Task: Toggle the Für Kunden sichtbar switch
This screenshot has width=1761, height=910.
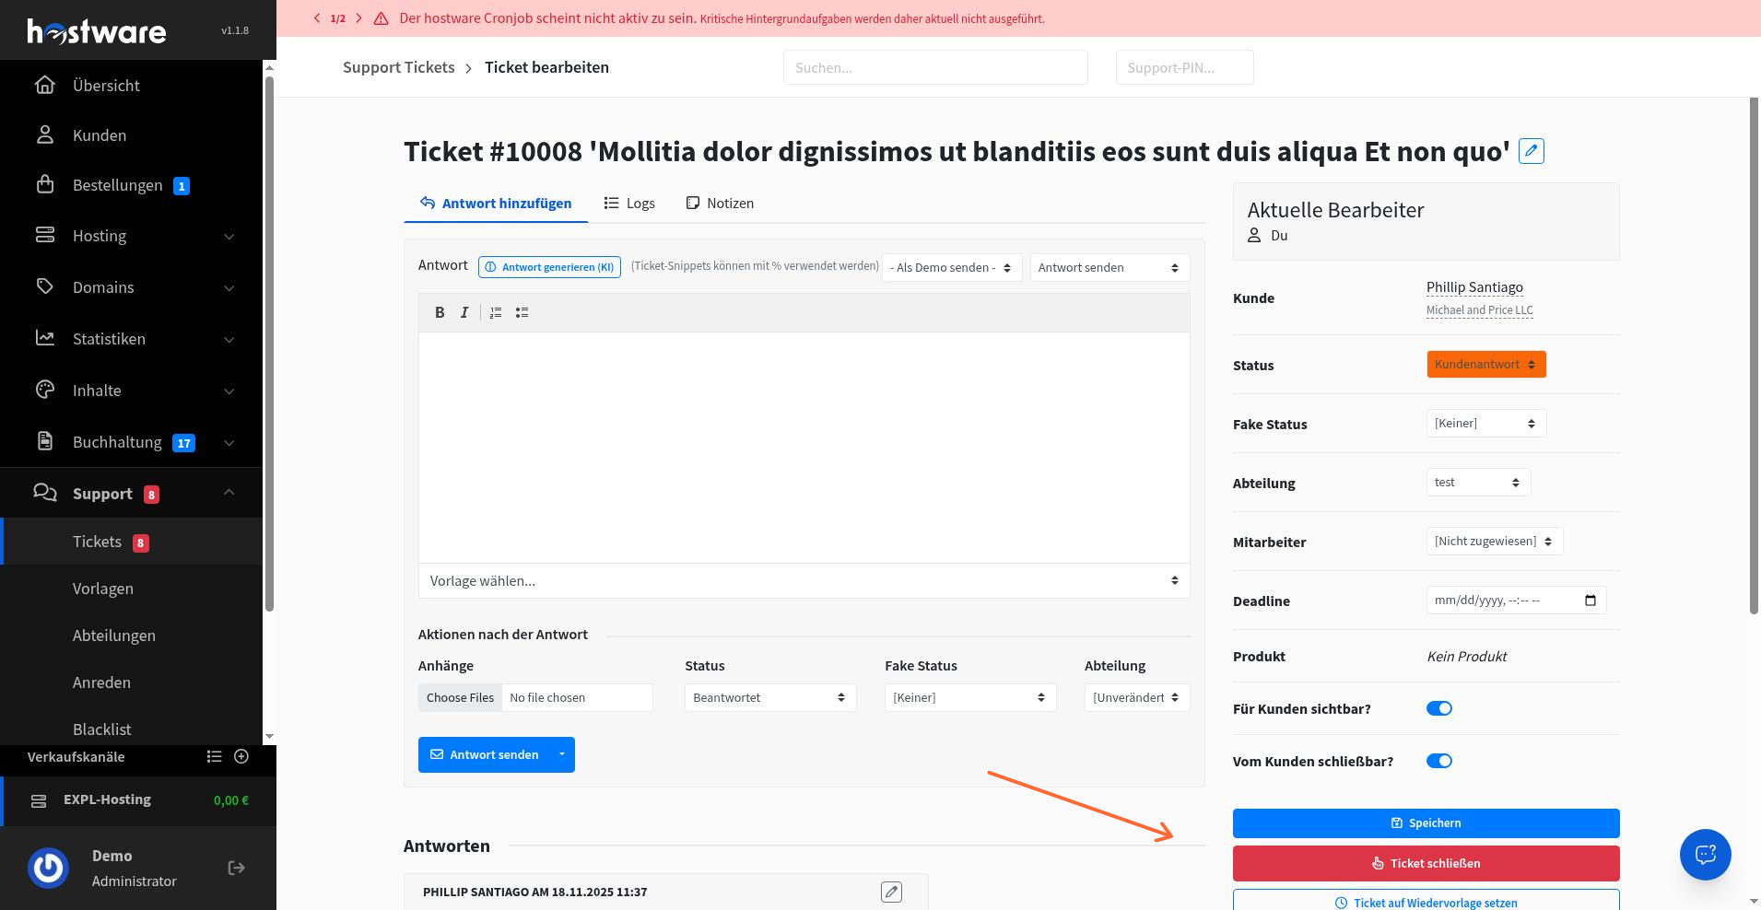Action: coord(1439,708)
